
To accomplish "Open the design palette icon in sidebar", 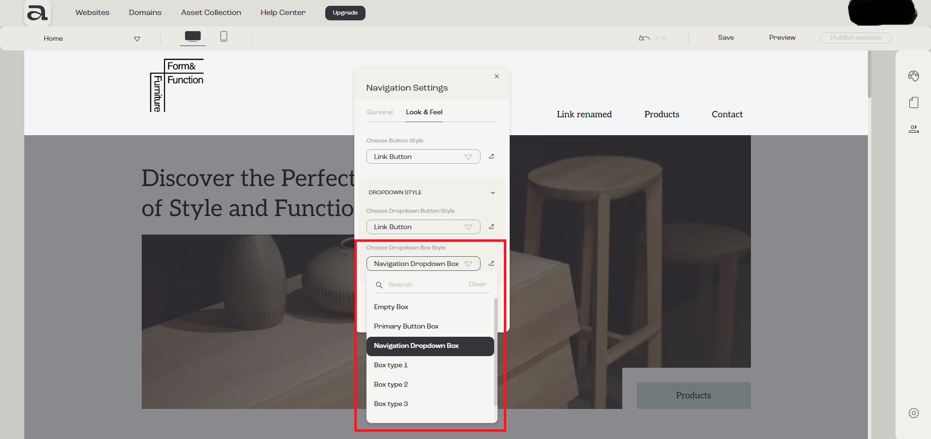I will [914, 76].
